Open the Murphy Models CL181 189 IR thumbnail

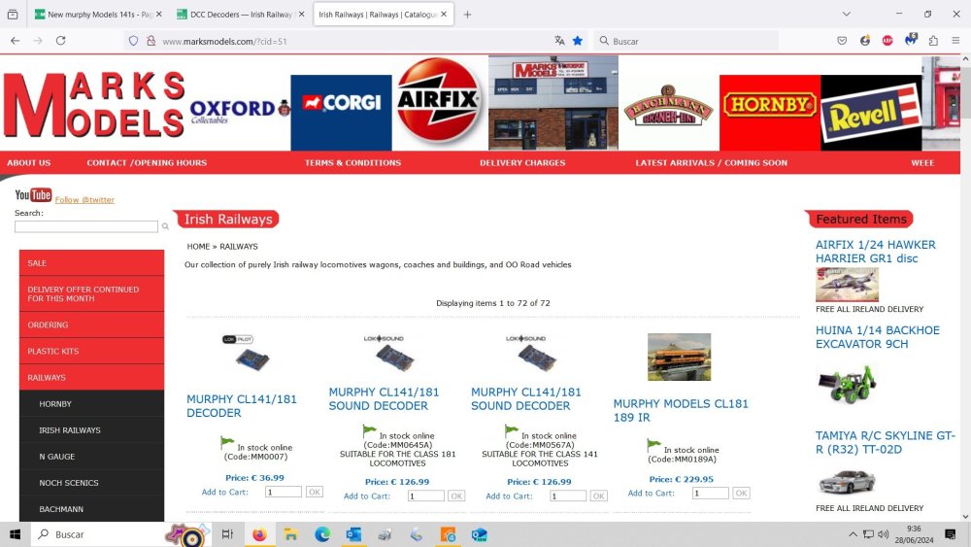point(679,357)
